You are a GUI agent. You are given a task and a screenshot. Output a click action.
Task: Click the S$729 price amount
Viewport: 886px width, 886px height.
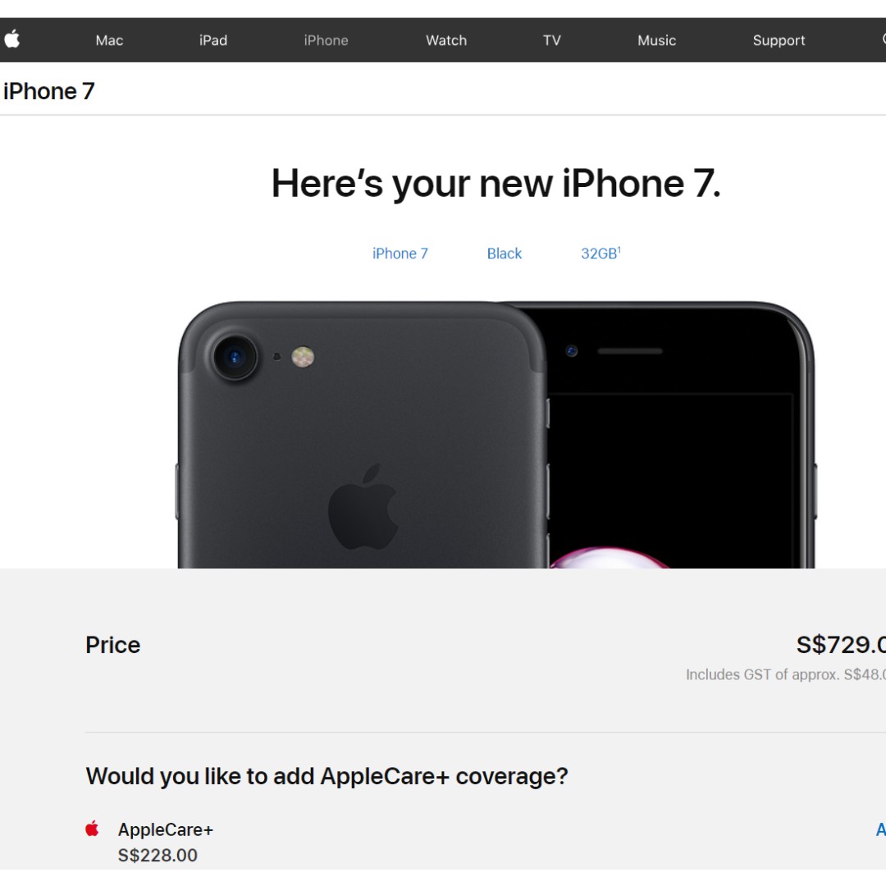[841, 645]
